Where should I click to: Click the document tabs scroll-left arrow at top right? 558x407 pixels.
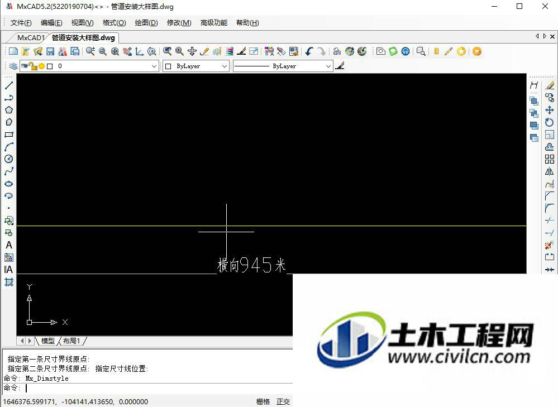point(537,36)
